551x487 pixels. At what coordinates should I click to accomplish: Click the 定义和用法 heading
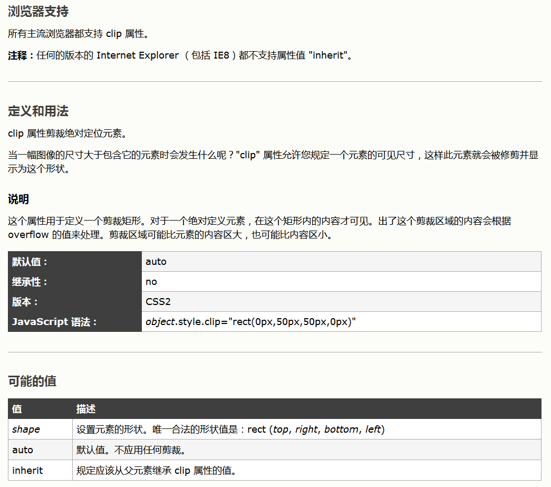[38, 111]
